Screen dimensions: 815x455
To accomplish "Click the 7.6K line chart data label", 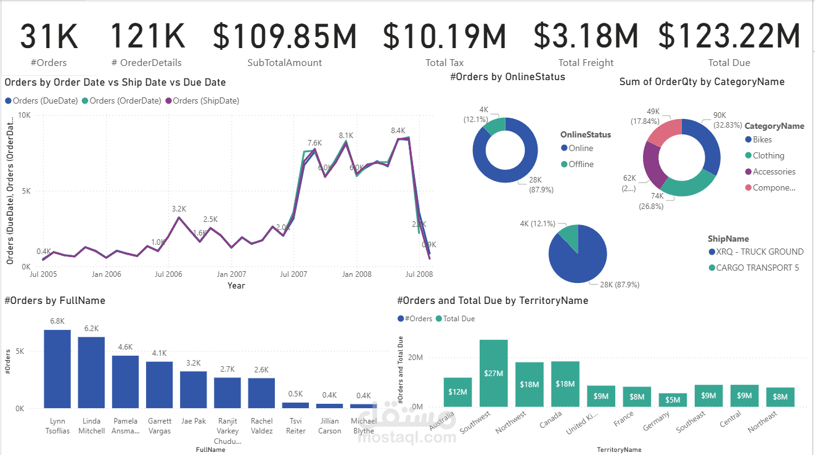I will pyautogui.click(x=314, y=143).
